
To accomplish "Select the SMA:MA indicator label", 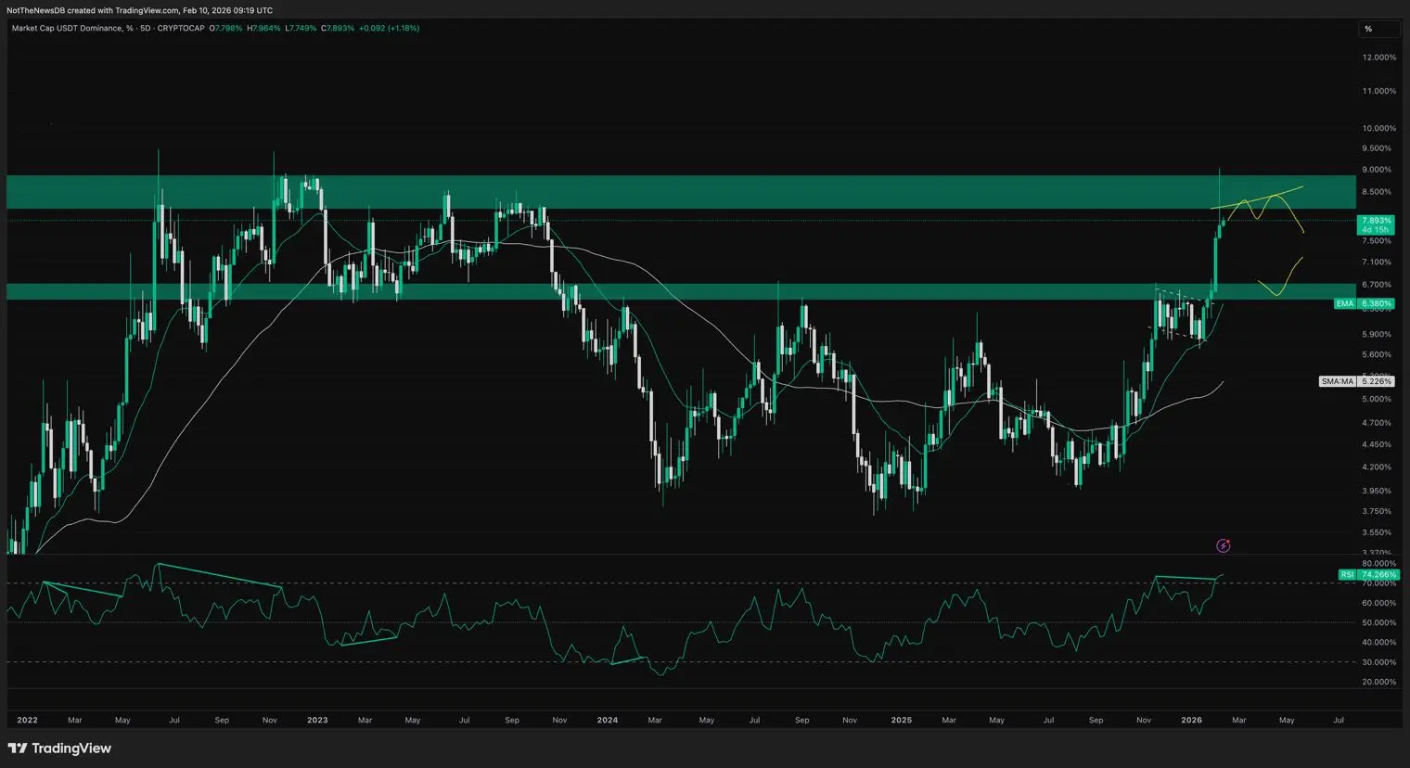I will [x=1337, y=381].
